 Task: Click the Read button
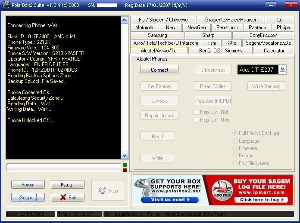pos(157,136)
